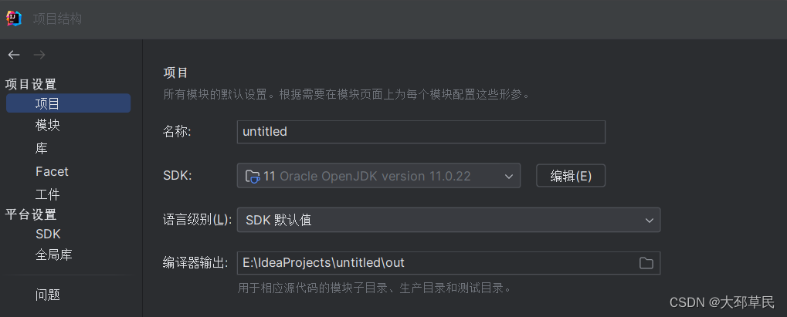Open the 库 settings page
This screenshot has width=787, height=317.
[42, 148]
